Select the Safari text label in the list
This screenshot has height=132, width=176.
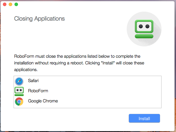tap(33, 81)
